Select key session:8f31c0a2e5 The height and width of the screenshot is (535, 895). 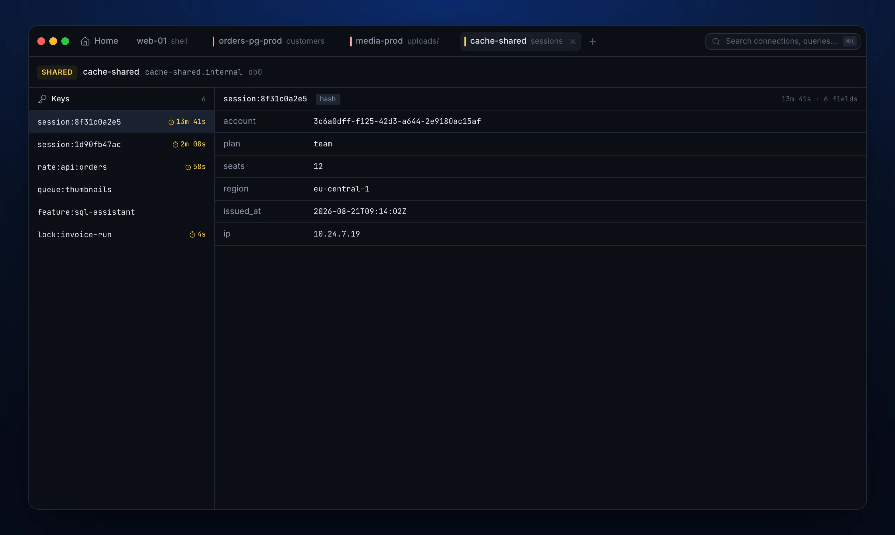tap(122, 122)
